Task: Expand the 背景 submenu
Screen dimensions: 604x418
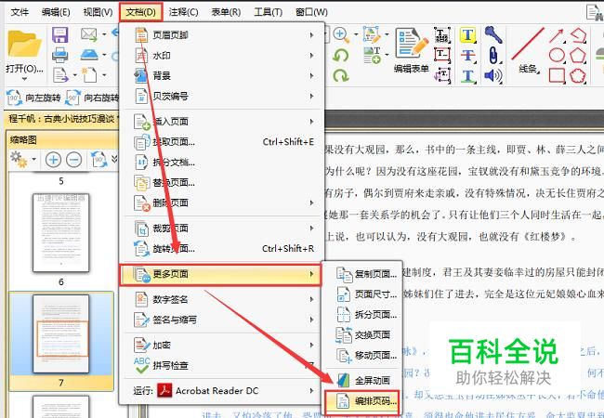Action: (x=223, y=76)
